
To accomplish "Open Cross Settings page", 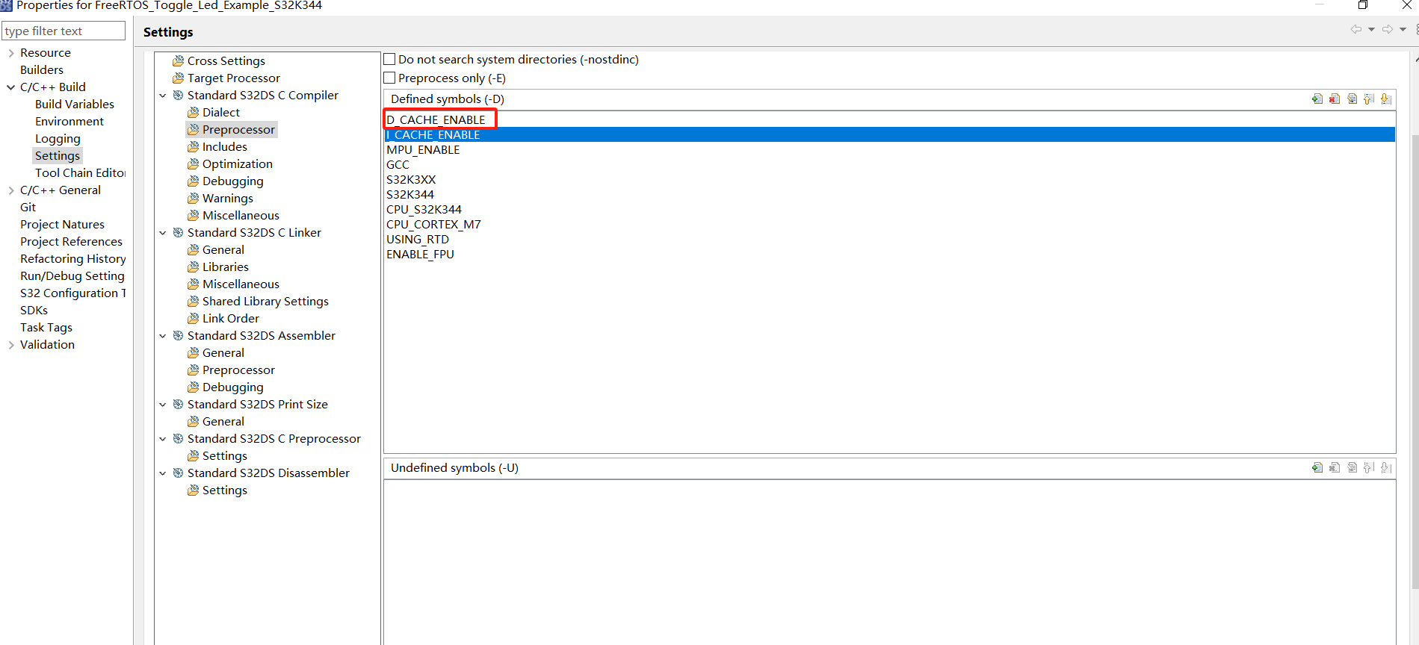I will coord(226,60).
